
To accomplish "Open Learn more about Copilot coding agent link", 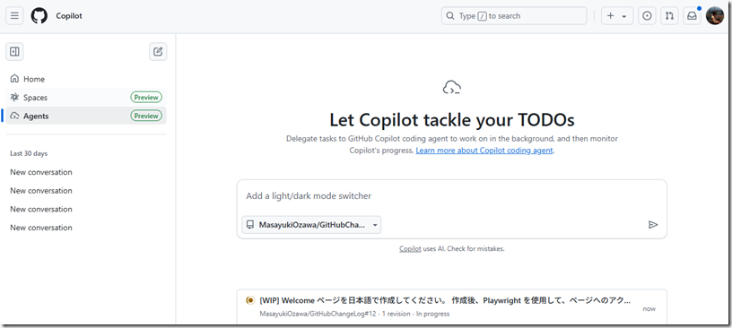I will point(484,151).
